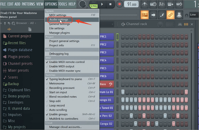Expand Plugin database in browser
The height and width of the screenshot is (130, 199).
18,50
